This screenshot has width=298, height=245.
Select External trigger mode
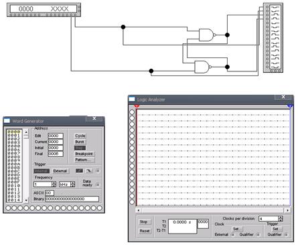tap(60, 171)
